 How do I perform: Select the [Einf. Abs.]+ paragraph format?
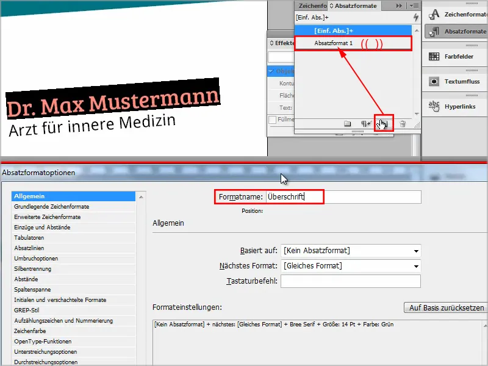tap(353, 30)
